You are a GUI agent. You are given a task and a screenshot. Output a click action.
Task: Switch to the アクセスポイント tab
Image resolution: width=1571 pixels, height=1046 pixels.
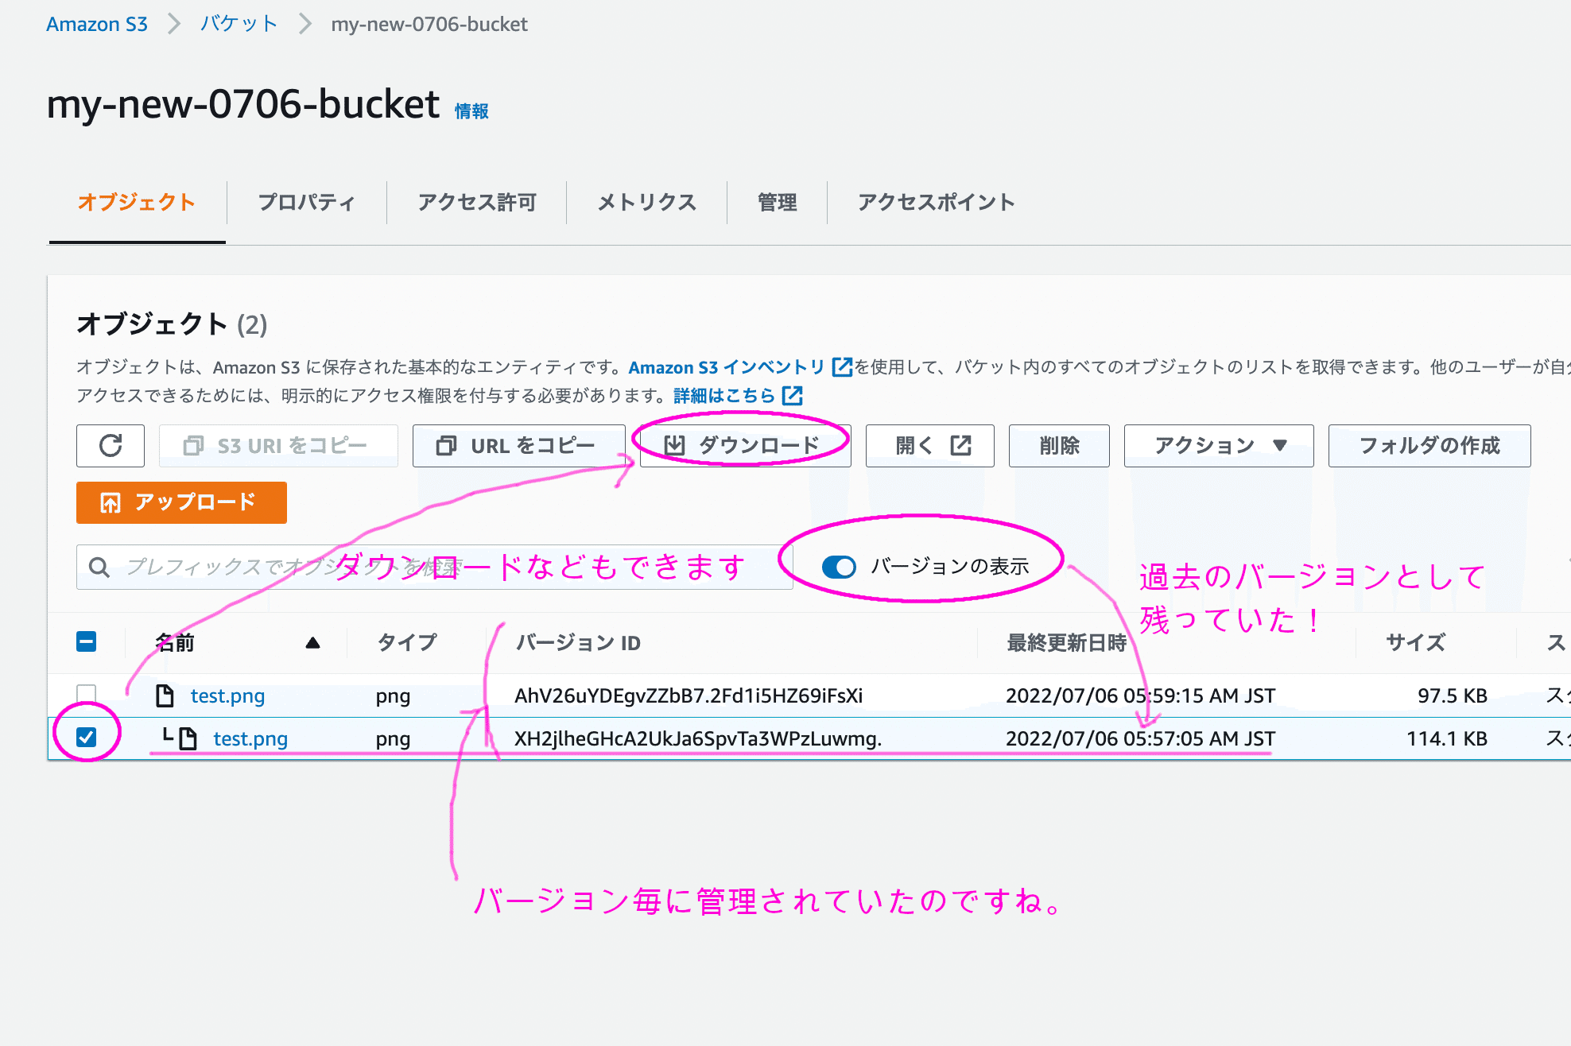(937, 202)
